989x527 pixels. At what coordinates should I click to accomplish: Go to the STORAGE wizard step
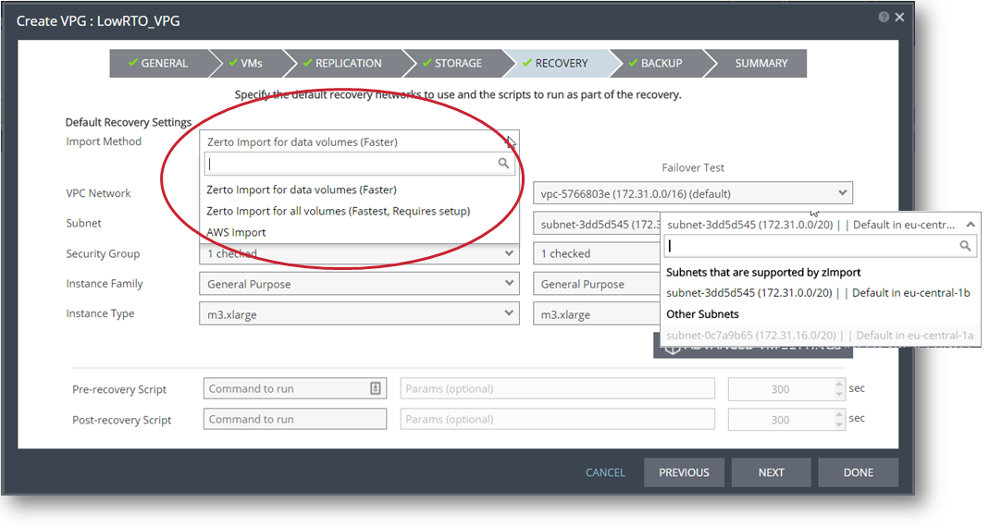pos(452,63)
